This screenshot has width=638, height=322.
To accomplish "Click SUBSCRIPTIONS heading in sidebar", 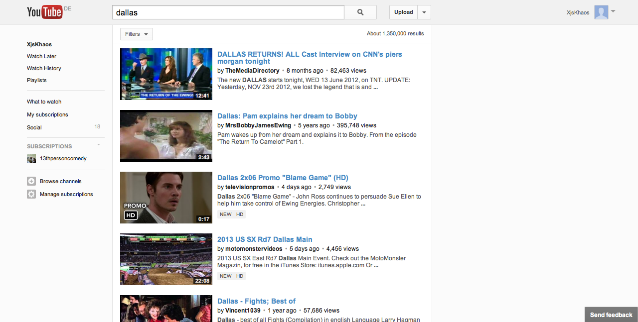I will pyautogui.click(x=49, y=146).
